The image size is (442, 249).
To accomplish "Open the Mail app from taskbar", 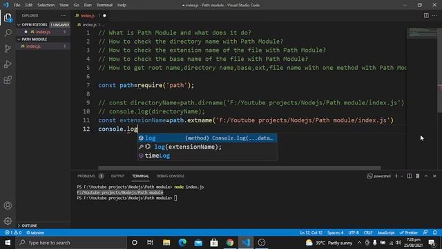I will (x=198, y=243).
